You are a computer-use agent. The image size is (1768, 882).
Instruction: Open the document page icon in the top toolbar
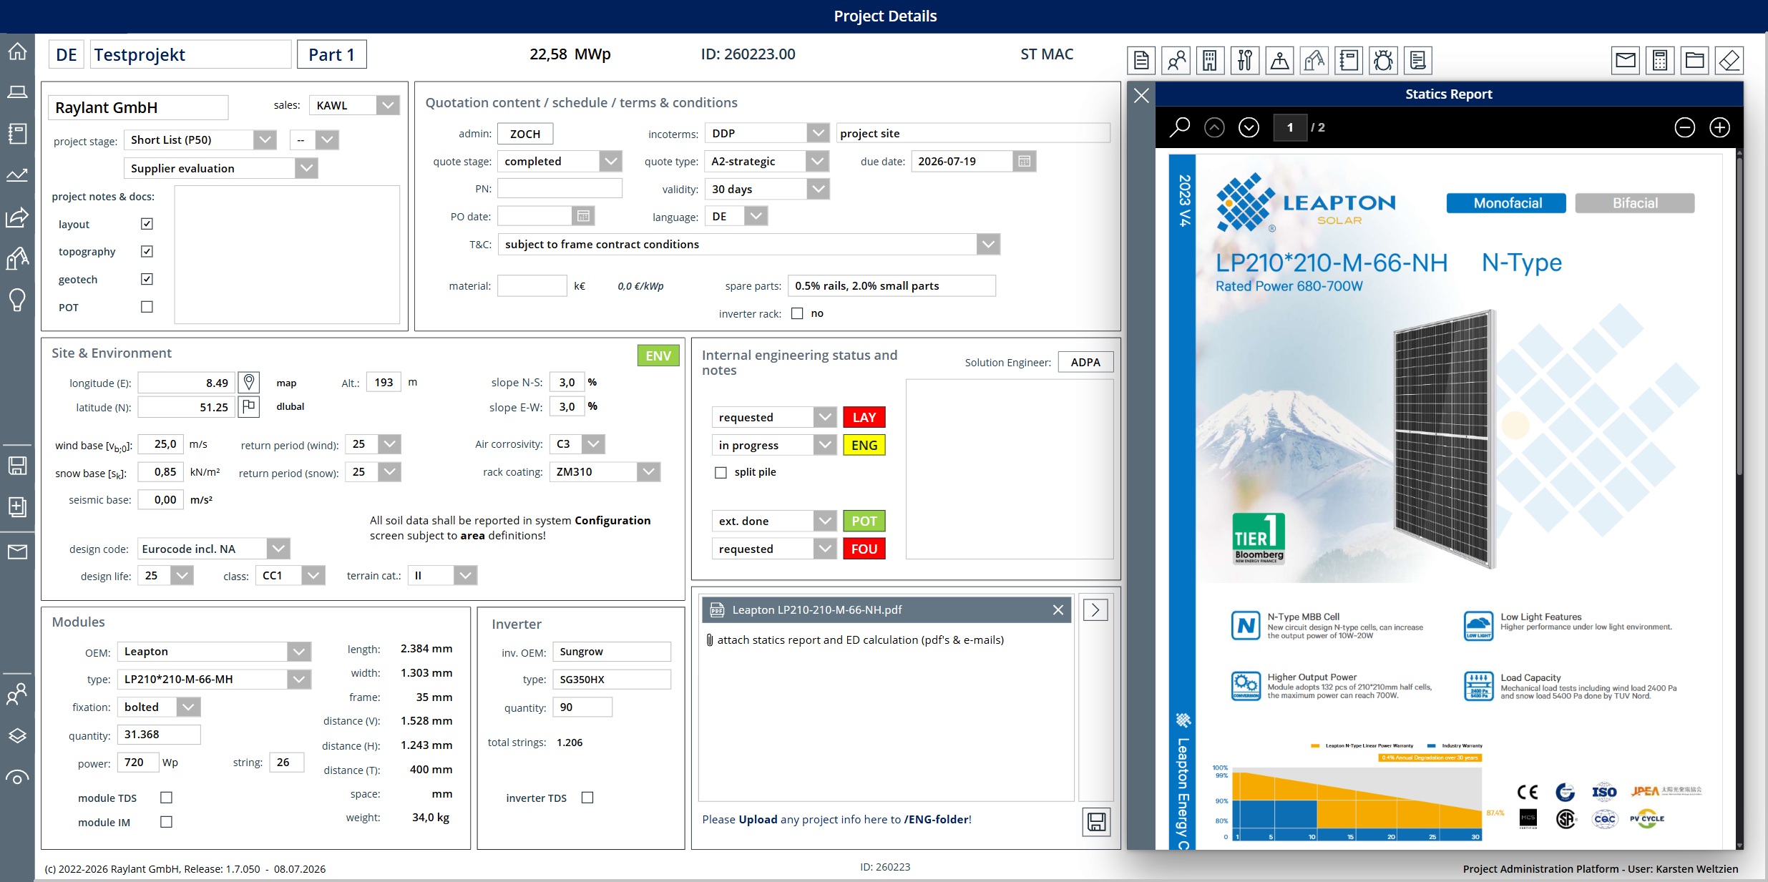[x=1141, y=60]
